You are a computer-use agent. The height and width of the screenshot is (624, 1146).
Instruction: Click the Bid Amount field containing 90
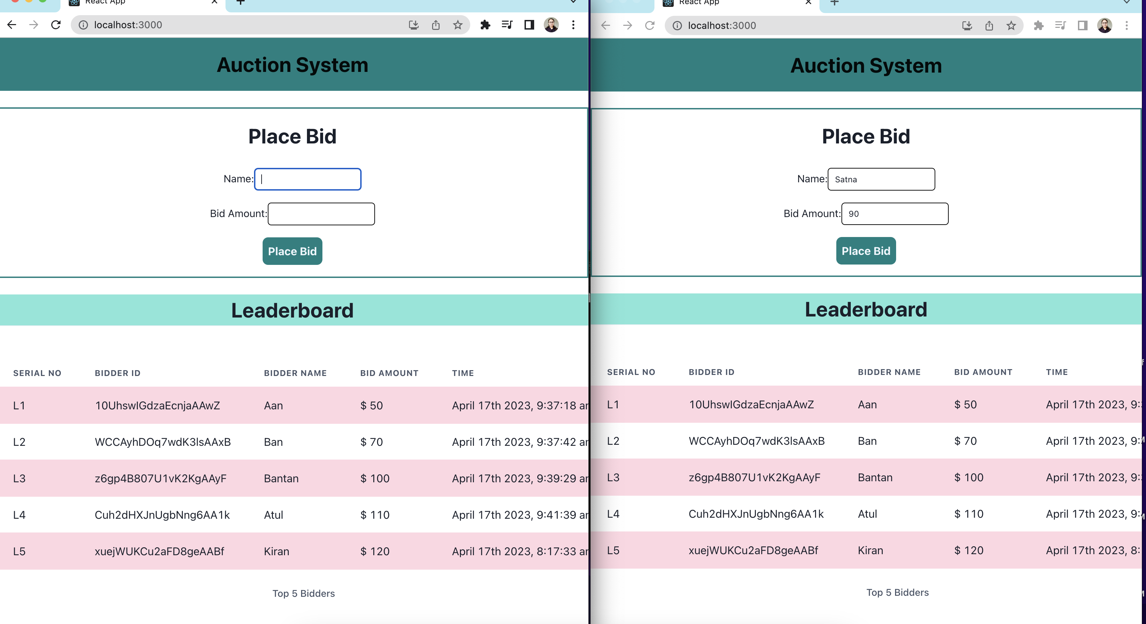click(895, 214)
